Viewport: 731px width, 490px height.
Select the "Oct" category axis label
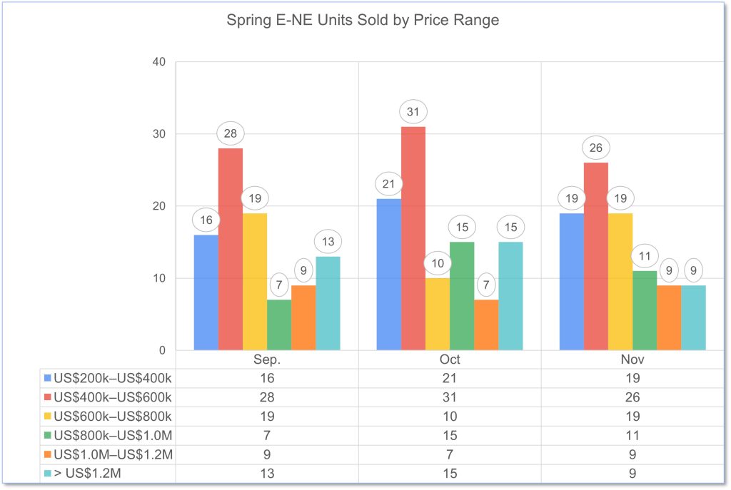[x=450, y=359]
